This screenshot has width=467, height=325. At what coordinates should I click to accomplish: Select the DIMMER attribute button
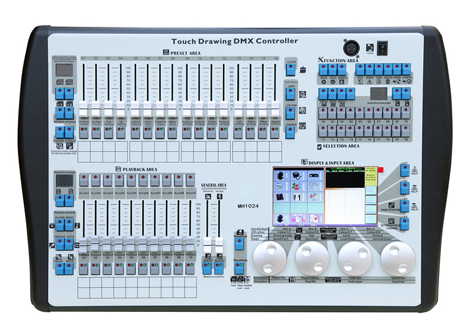(290, 132)
